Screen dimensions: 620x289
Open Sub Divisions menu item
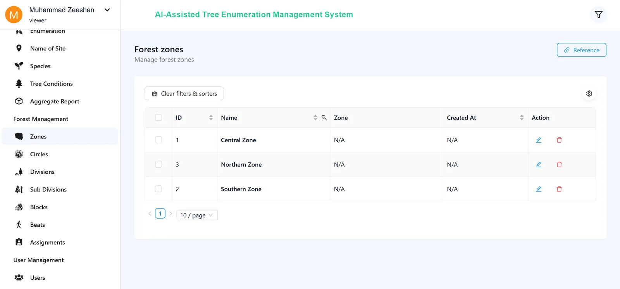60,190
